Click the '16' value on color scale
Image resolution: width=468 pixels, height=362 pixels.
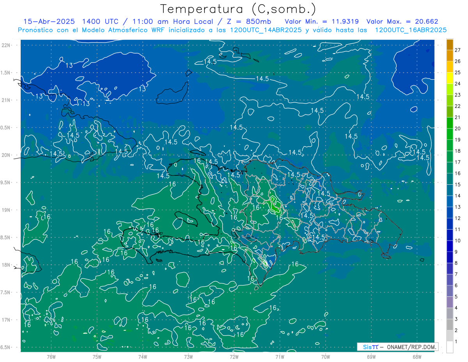[x=458, y=173]
